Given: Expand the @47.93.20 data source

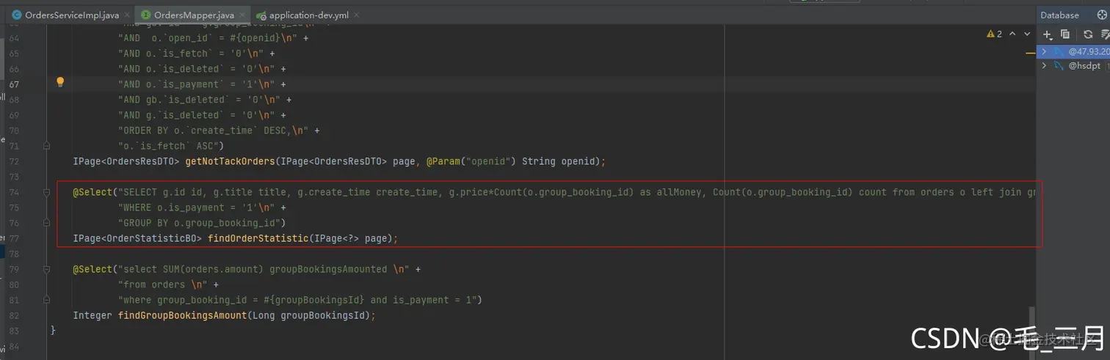Looking at the screenshot, I should coord(1044,51).
